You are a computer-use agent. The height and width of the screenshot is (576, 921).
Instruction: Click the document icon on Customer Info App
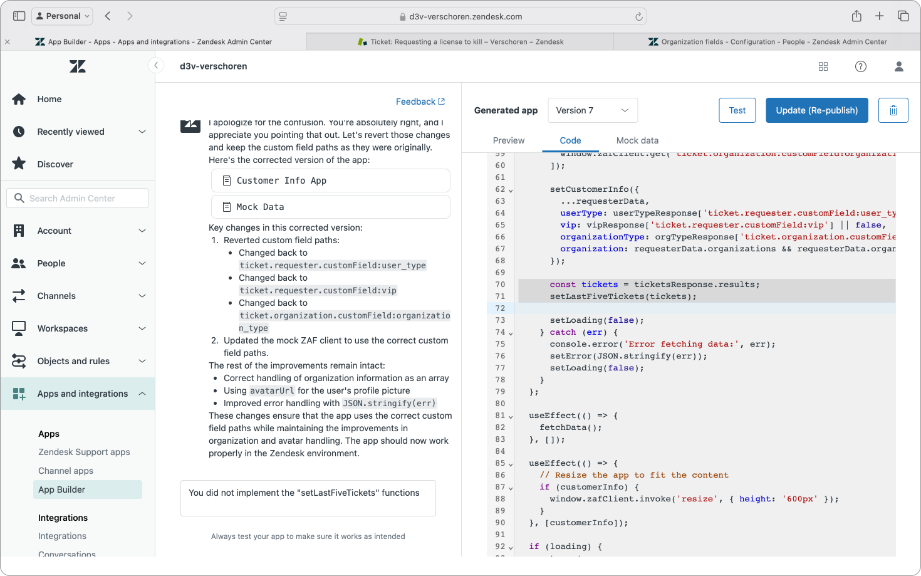point(227,181)
